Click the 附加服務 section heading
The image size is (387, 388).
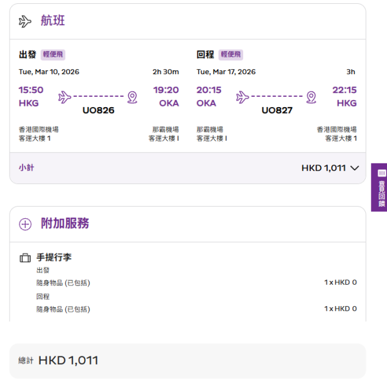coord(64,223)
